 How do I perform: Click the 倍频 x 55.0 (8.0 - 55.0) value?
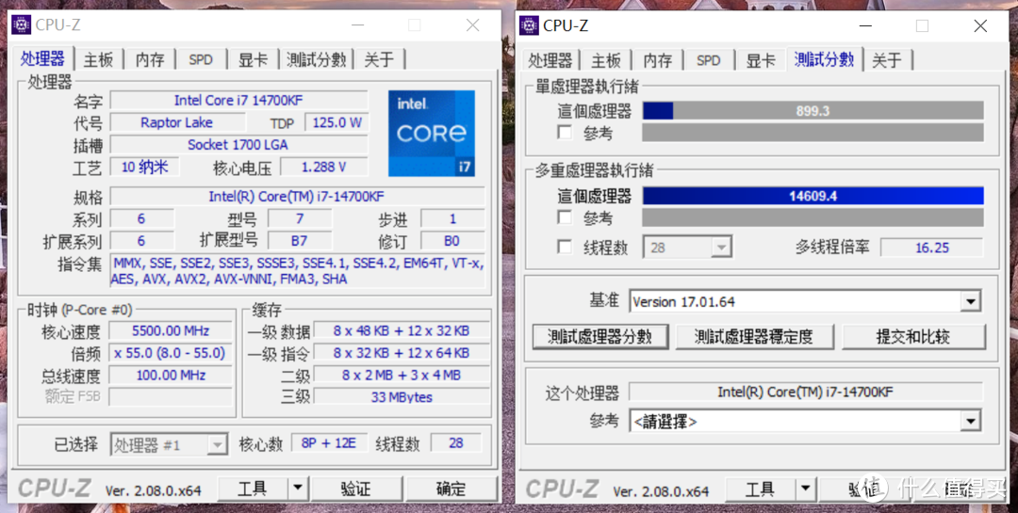click(x=171, y=353)
